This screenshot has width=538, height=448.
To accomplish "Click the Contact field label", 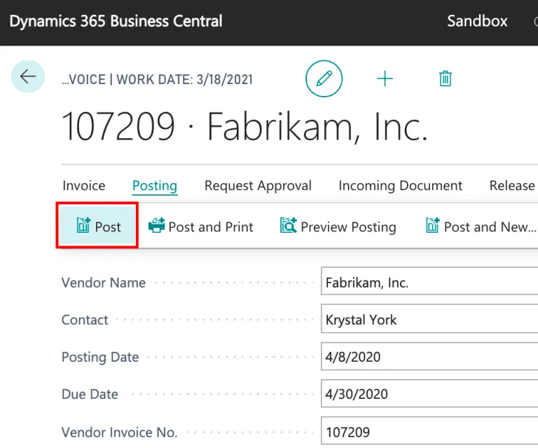I will [x=85, y=320].
